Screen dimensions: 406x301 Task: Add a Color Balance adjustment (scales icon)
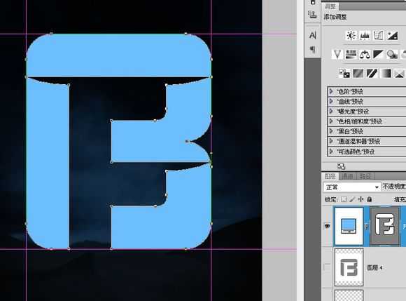click(365, 55)
